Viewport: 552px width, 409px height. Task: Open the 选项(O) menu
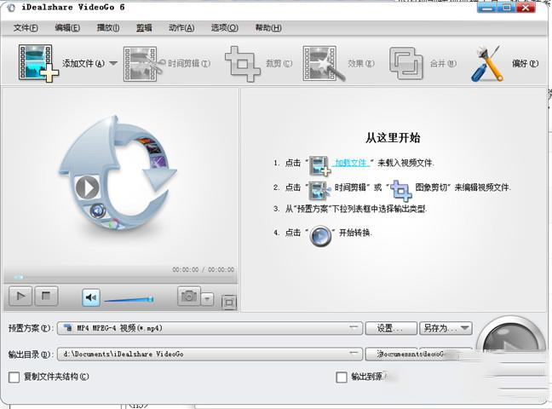[224, 28]
